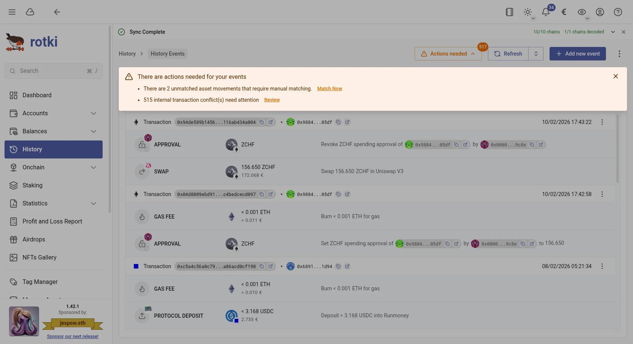Open the notifications bell showing 34 alerts

(545, 12)
